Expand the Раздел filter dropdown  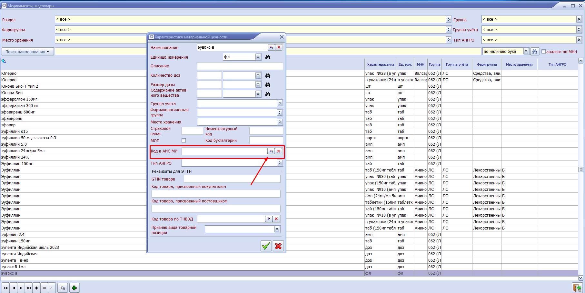point(448,19)
